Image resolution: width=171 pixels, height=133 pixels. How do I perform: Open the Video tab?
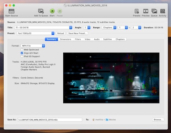(x=87, y=39)
